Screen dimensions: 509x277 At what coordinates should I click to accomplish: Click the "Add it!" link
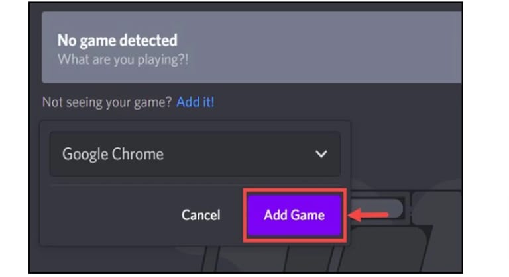click(x=195, y=102)
